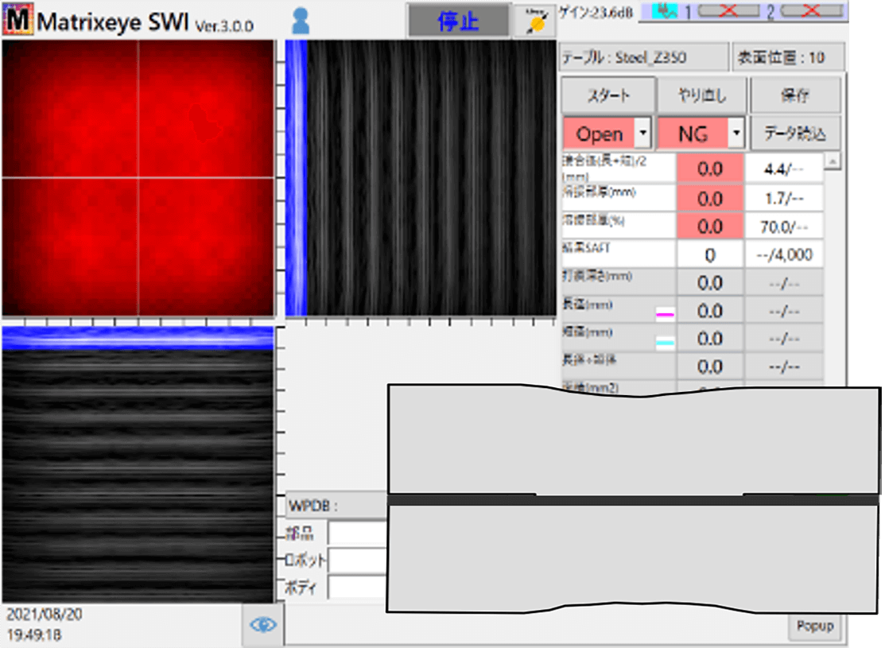Screen dimensions: 885x648
Task: Click the やり直し redo button
Action: tap(701, 96)
